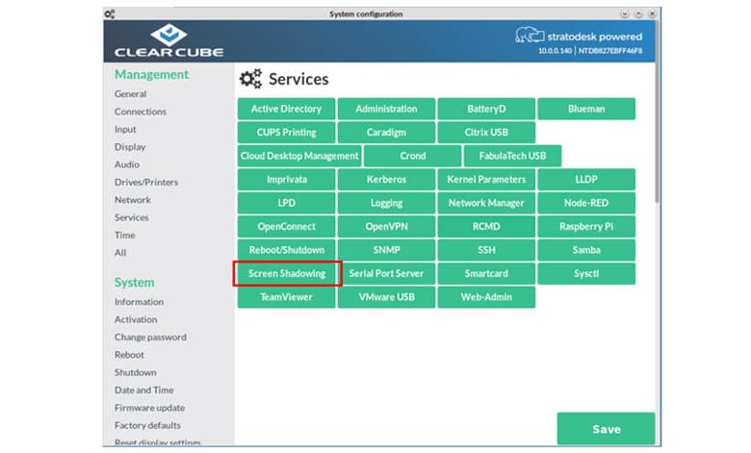Click the title bar gear icon
Viewport: 751px width, 453px height.
pos(110,13)
